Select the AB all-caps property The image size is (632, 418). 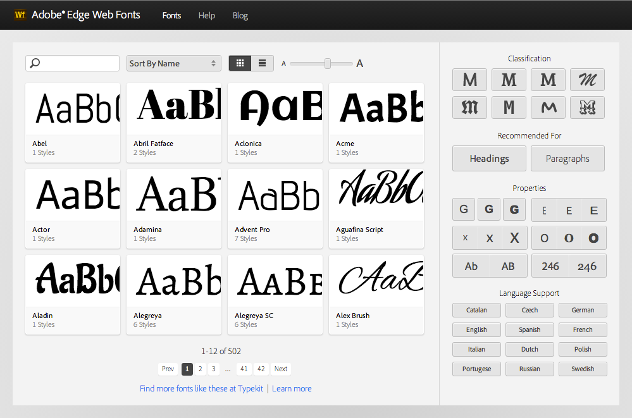tap(508, 266)
